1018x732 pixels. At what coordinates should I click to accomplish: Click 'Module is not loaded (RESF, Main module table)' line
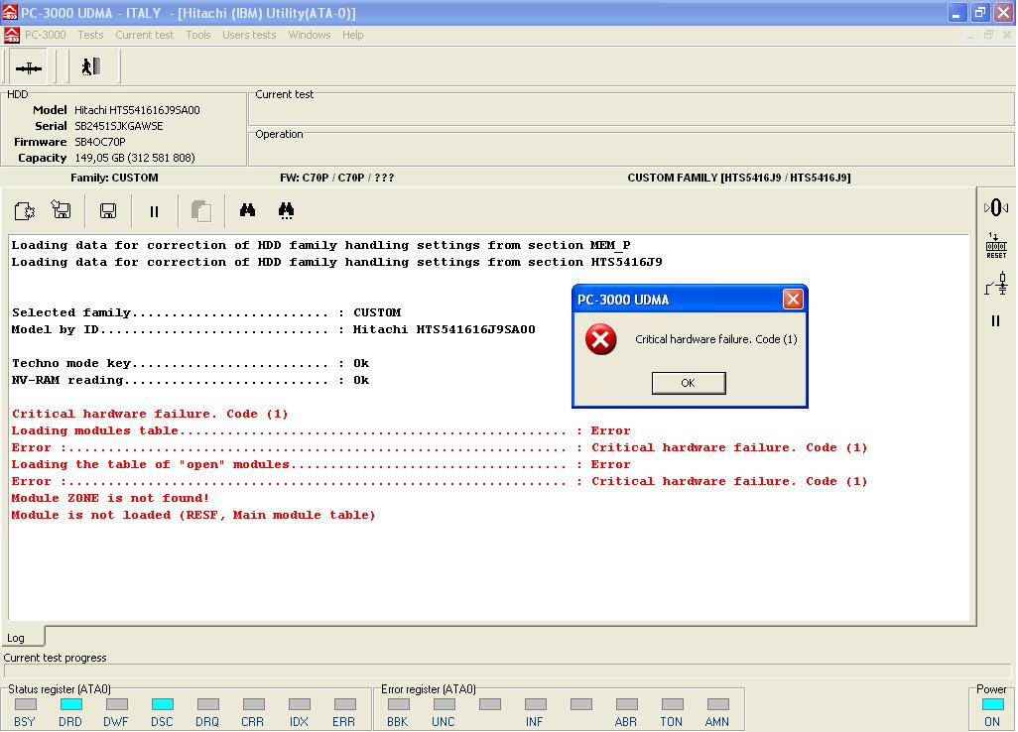pyautogui.click(x=193, y=515)
